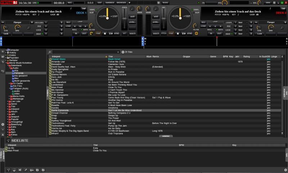Click the shuffle icon under the sidelist

[19, 169]
